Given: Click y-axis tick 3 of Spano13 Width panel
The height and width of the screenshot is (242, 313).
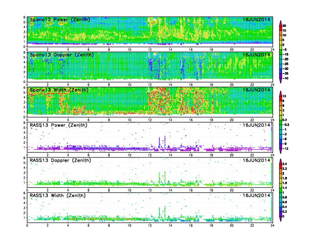Looking at the screenshot, I should tap(25, 102).
